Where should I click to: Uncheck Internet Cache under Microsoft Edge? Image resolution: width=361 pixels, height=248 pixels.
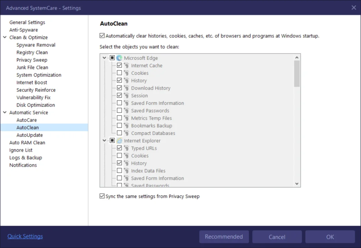point(119,65)
